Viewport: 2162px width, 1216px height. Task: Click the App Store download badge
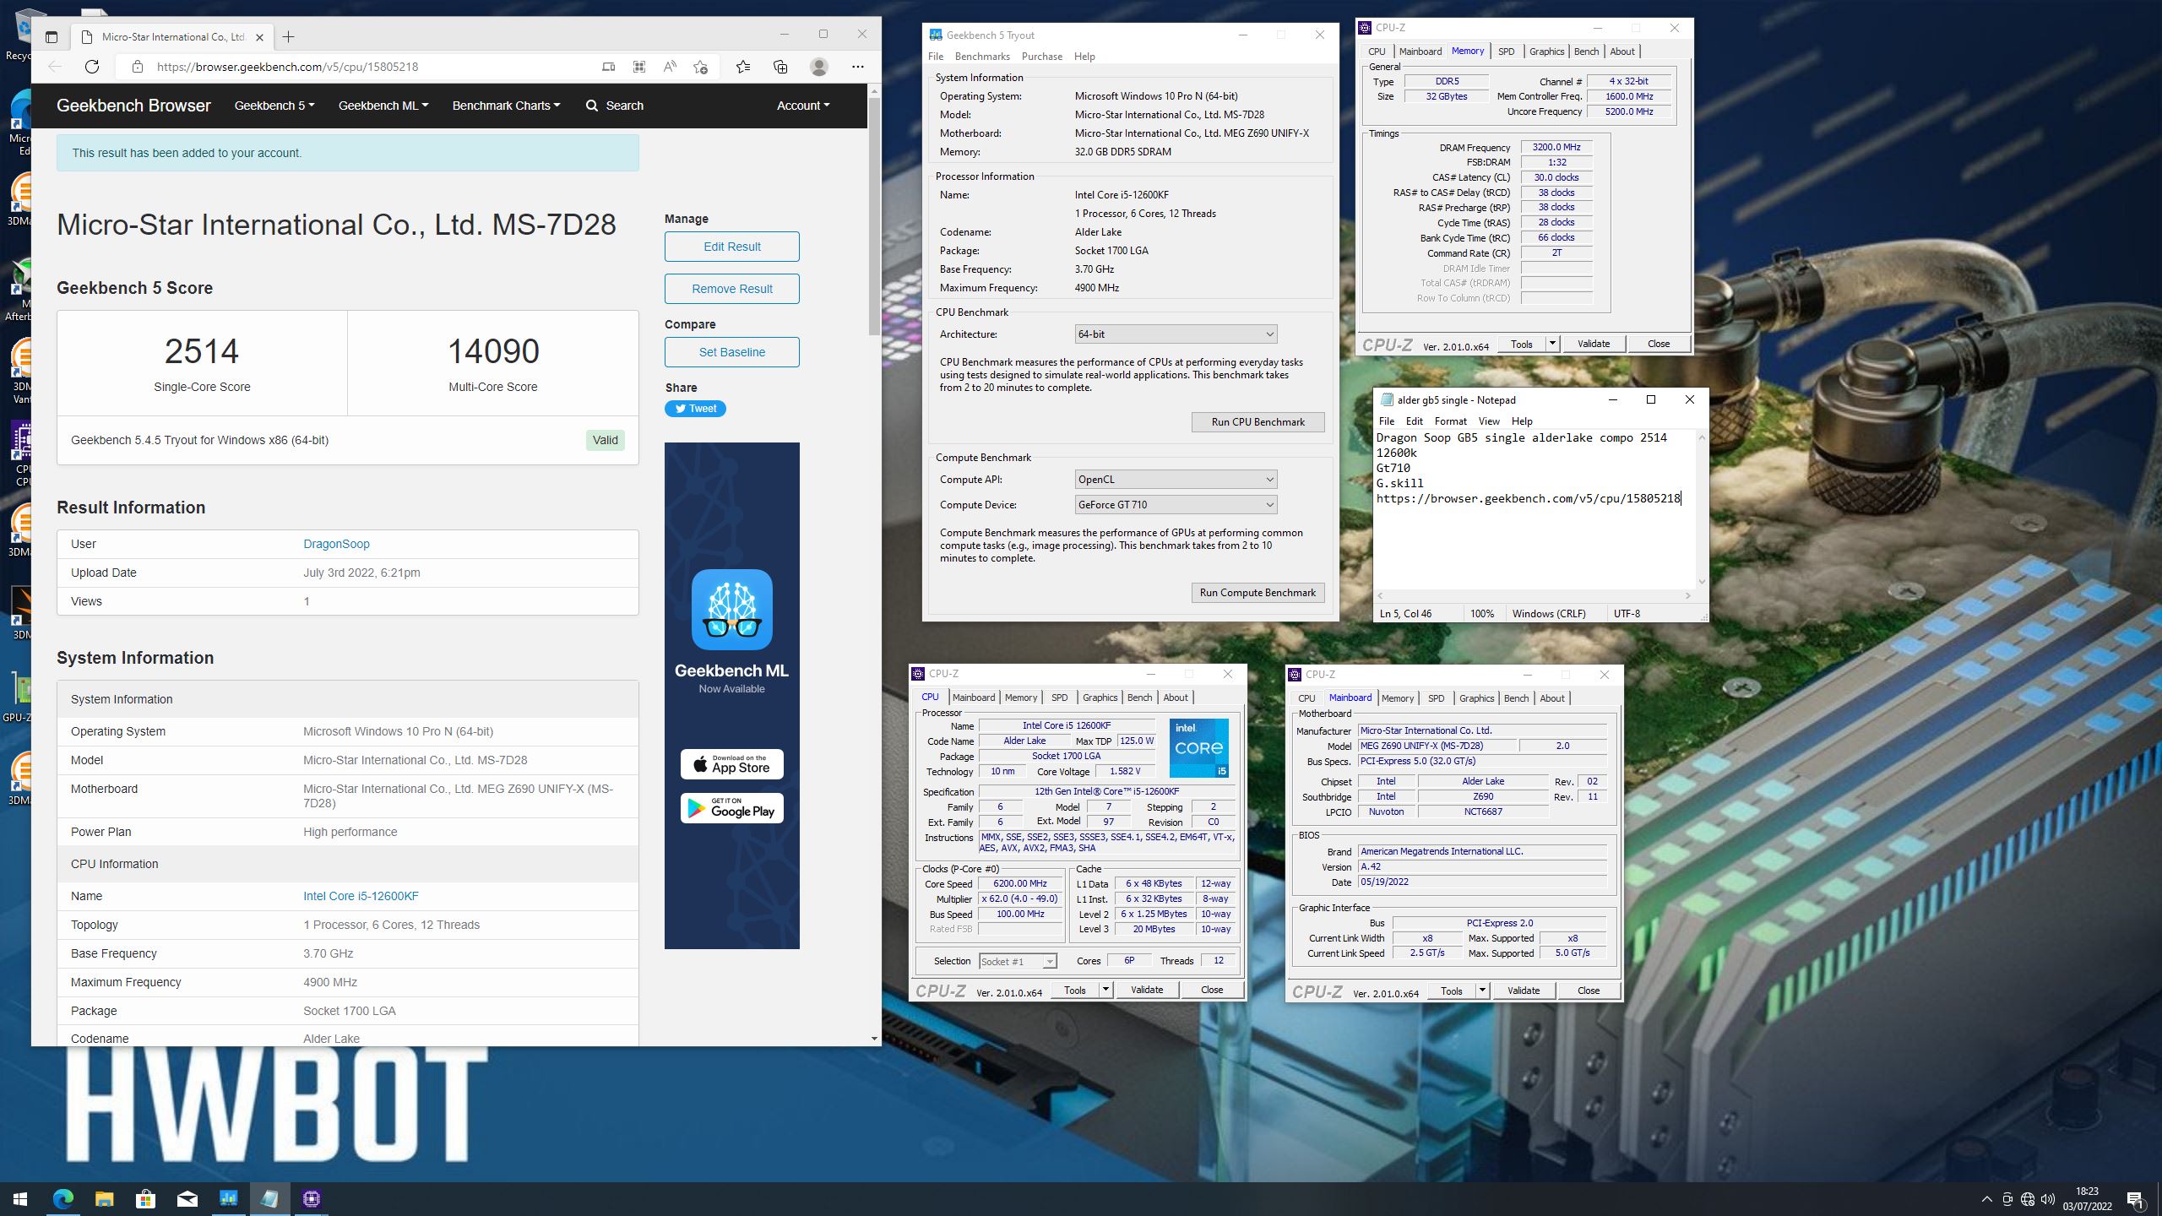pyautogui.click(x=731, y=764)
